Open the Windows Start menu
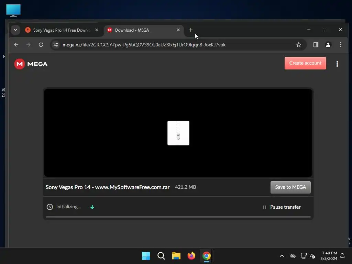 (146, 256)
